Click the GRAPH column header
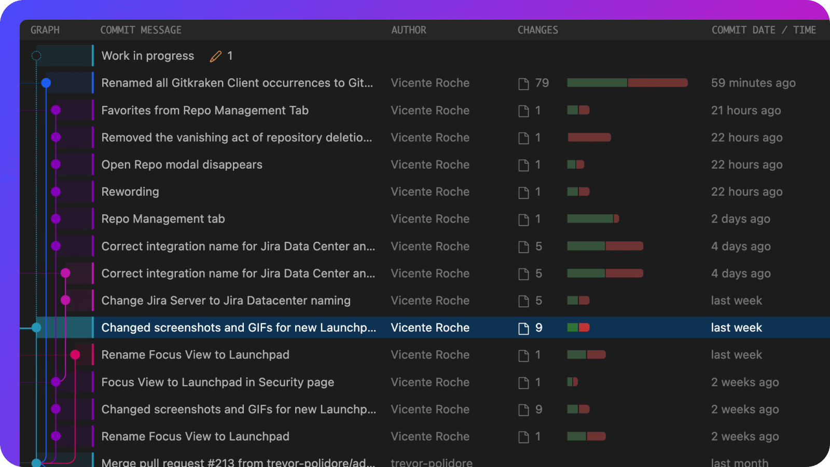Screen dimensions: 830x467 click(x=45, y=30)
